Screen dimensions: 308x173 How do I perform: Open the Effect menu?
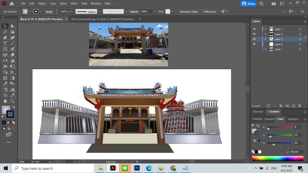[x=74, y=3]
